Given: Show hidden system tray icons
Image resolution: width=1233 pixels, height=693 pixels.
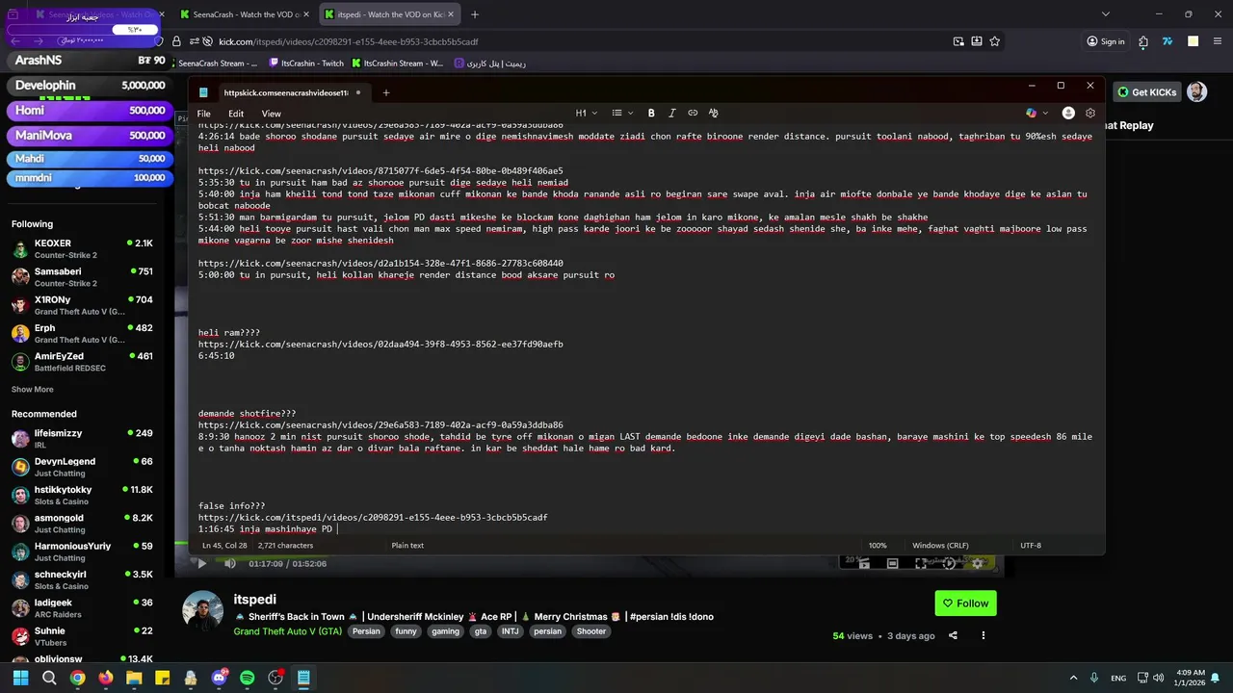Looking at the screenshot, I should click(x=1074, y=678).
